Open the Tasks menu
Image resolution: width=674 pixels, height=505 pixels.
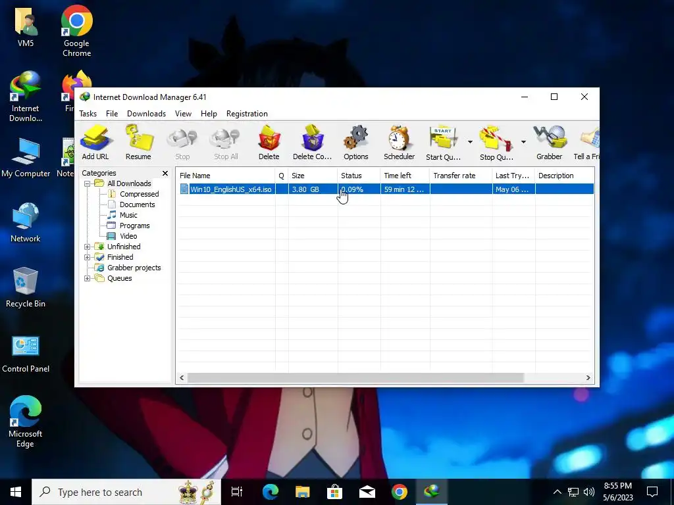88,114
